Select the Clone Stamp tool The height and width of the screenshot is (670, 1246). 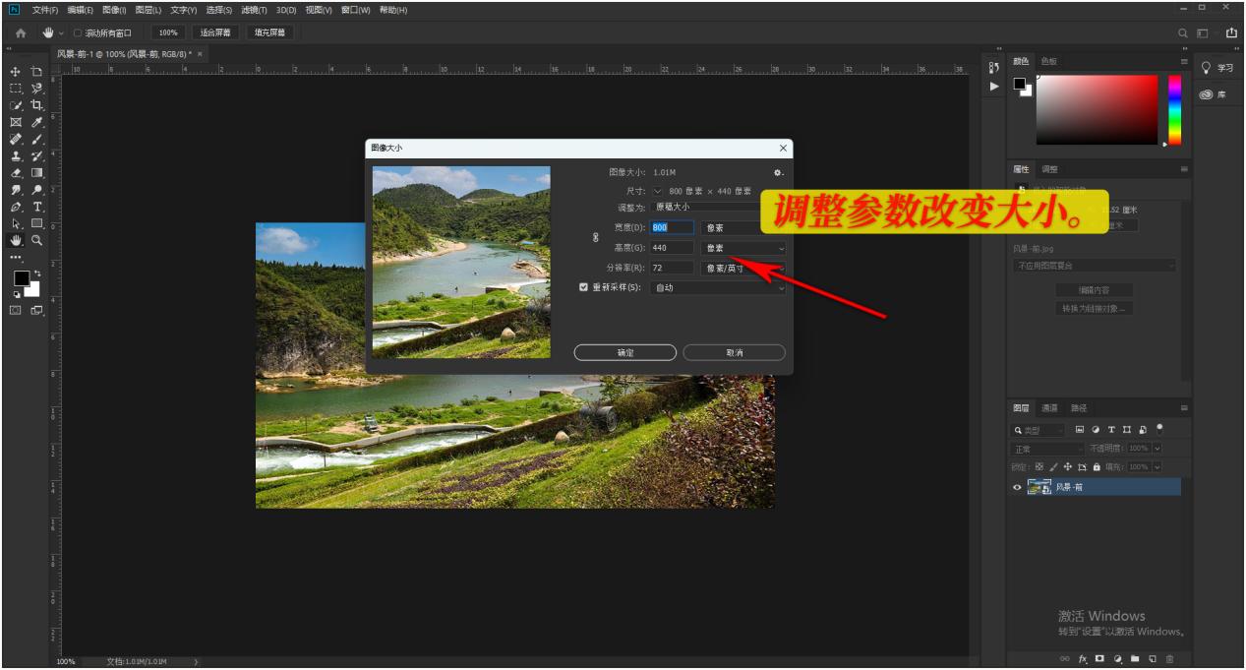15,156
